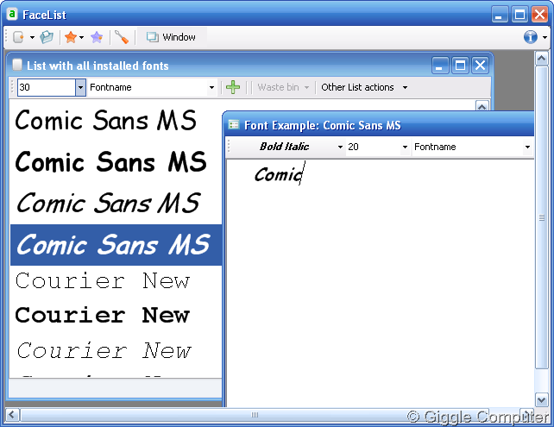Select regular Courier New entry
Image resolution: width=554 pixels, height=427 pixels.
tap(116, 281)
